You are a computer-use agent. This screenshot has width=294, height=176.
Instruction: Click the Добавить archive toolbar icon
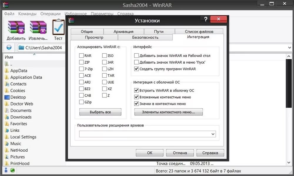16,28
